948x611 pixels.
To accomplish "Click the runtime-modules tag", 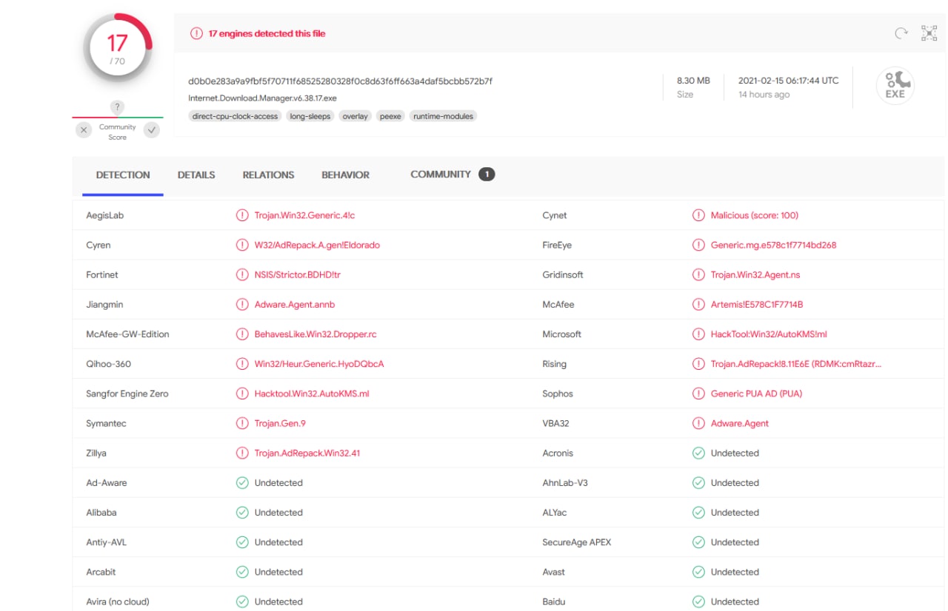I will coord(443,116).
